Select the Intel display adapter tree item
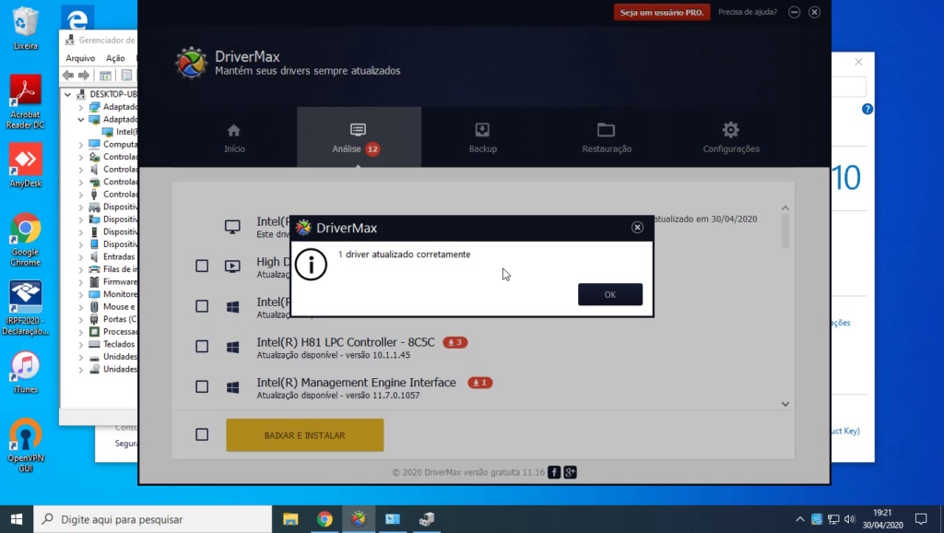The height and width of the screenshot is (533, 944). (x=120, y=132)
